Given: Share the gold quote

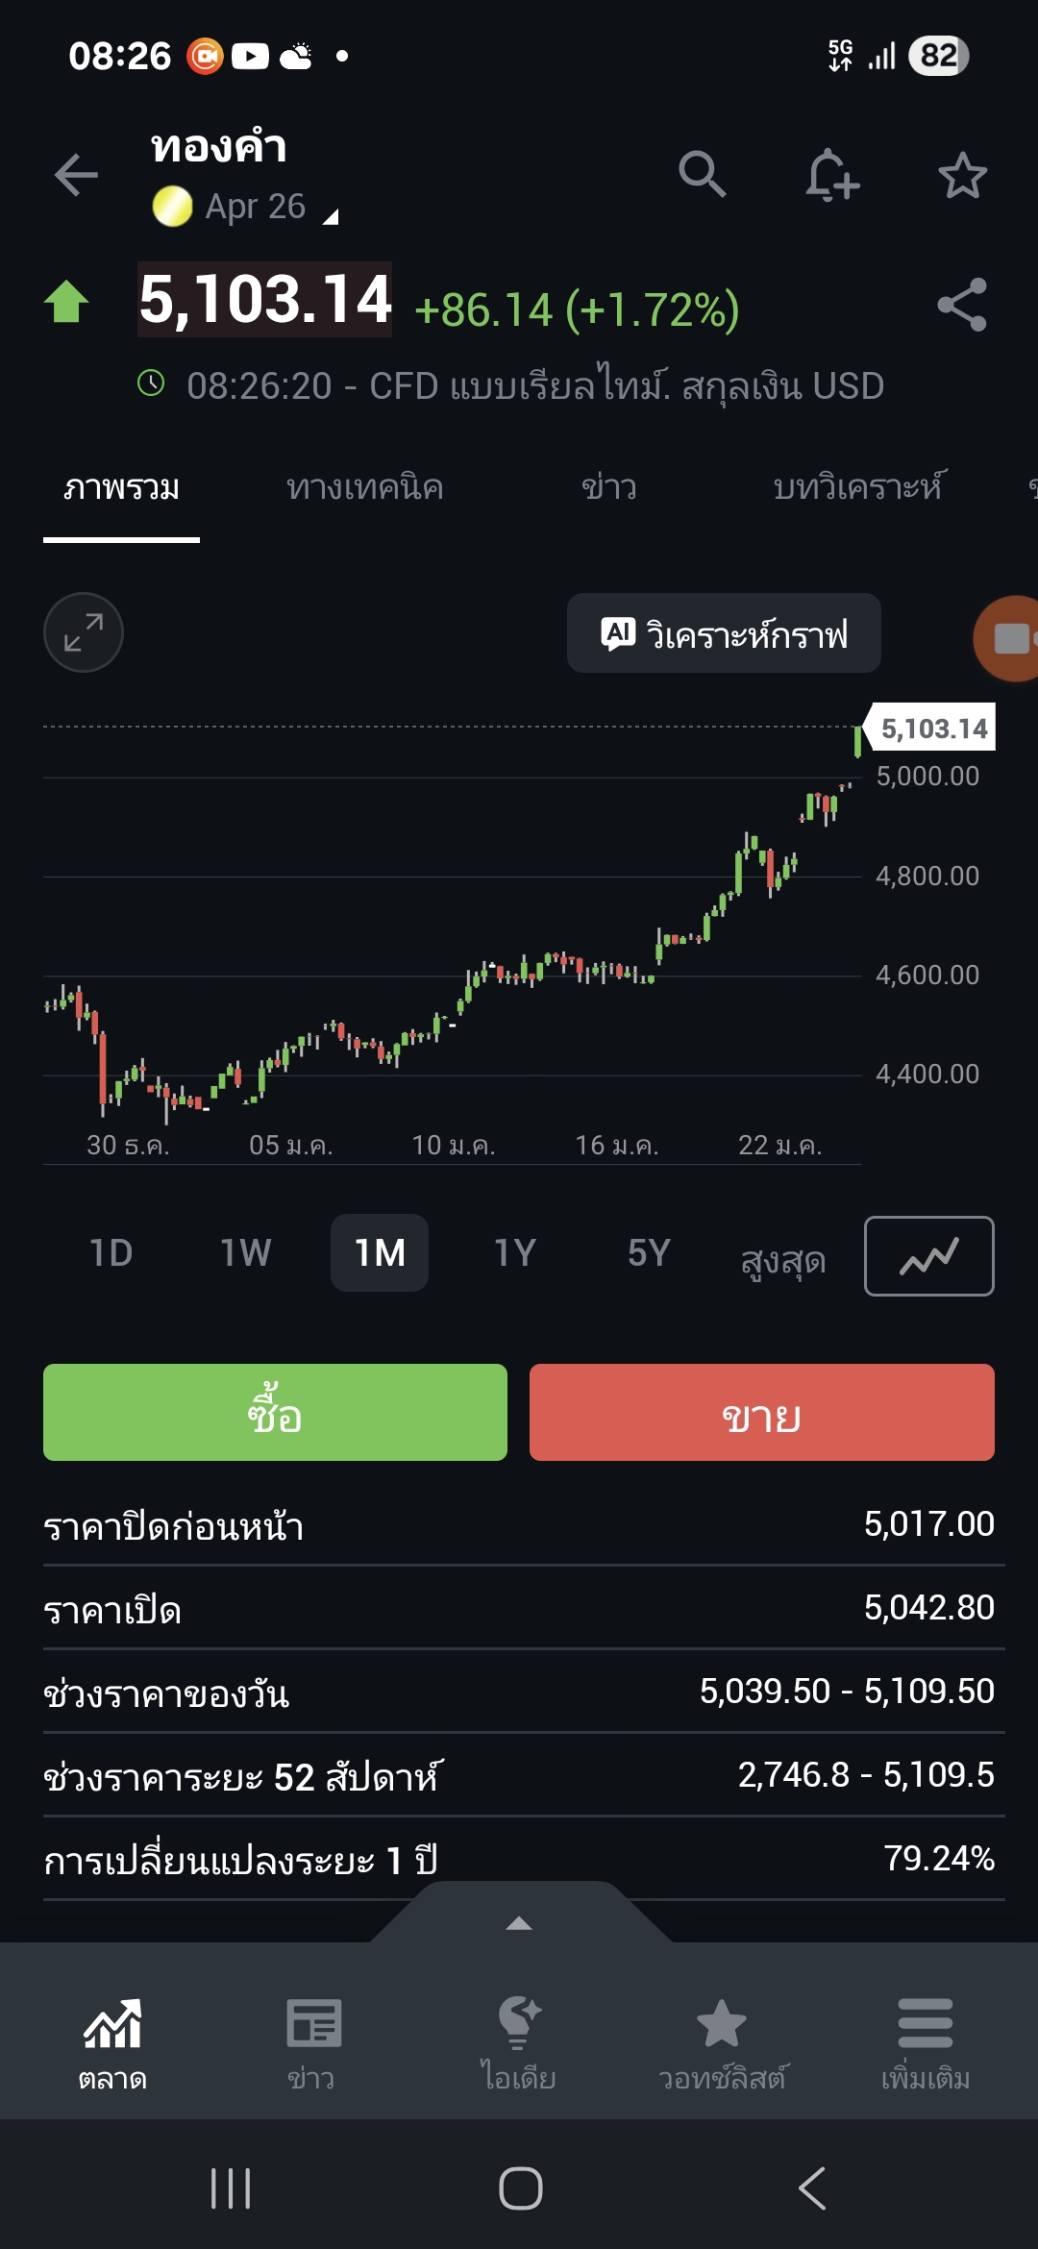Looking at the screenshot, I should (x=962, y=305).
